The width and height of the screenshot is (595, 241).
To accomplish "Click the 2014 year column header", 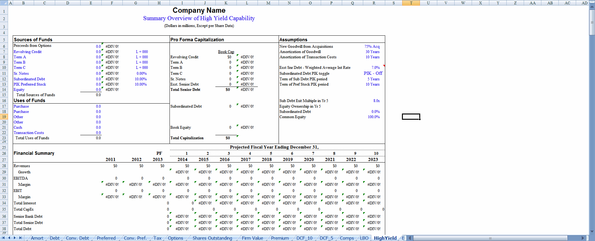I will coord(182,159).
